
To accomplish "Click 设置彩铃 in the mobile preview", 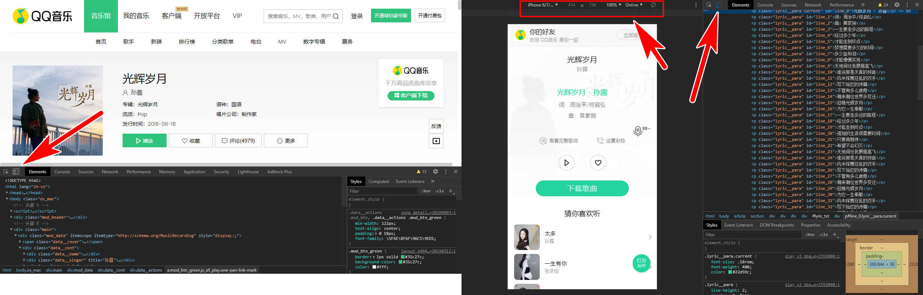I will click(611, 141).
